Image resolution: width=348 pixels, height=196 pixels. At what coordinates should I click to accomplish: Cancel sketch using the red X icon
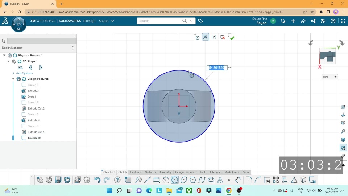pyautogui.click(x=223, y=37)
